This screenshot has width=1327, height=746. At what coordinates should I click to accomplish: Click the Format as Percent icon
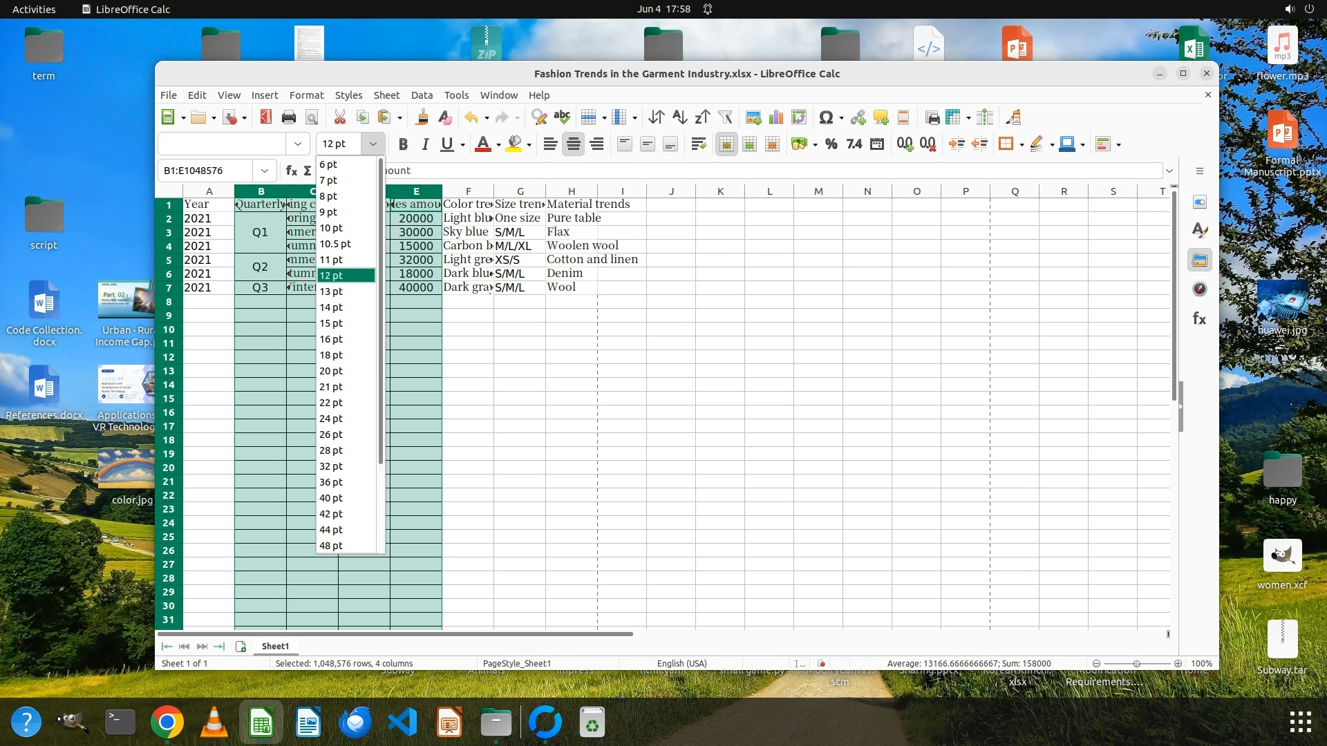click(831, 144)
